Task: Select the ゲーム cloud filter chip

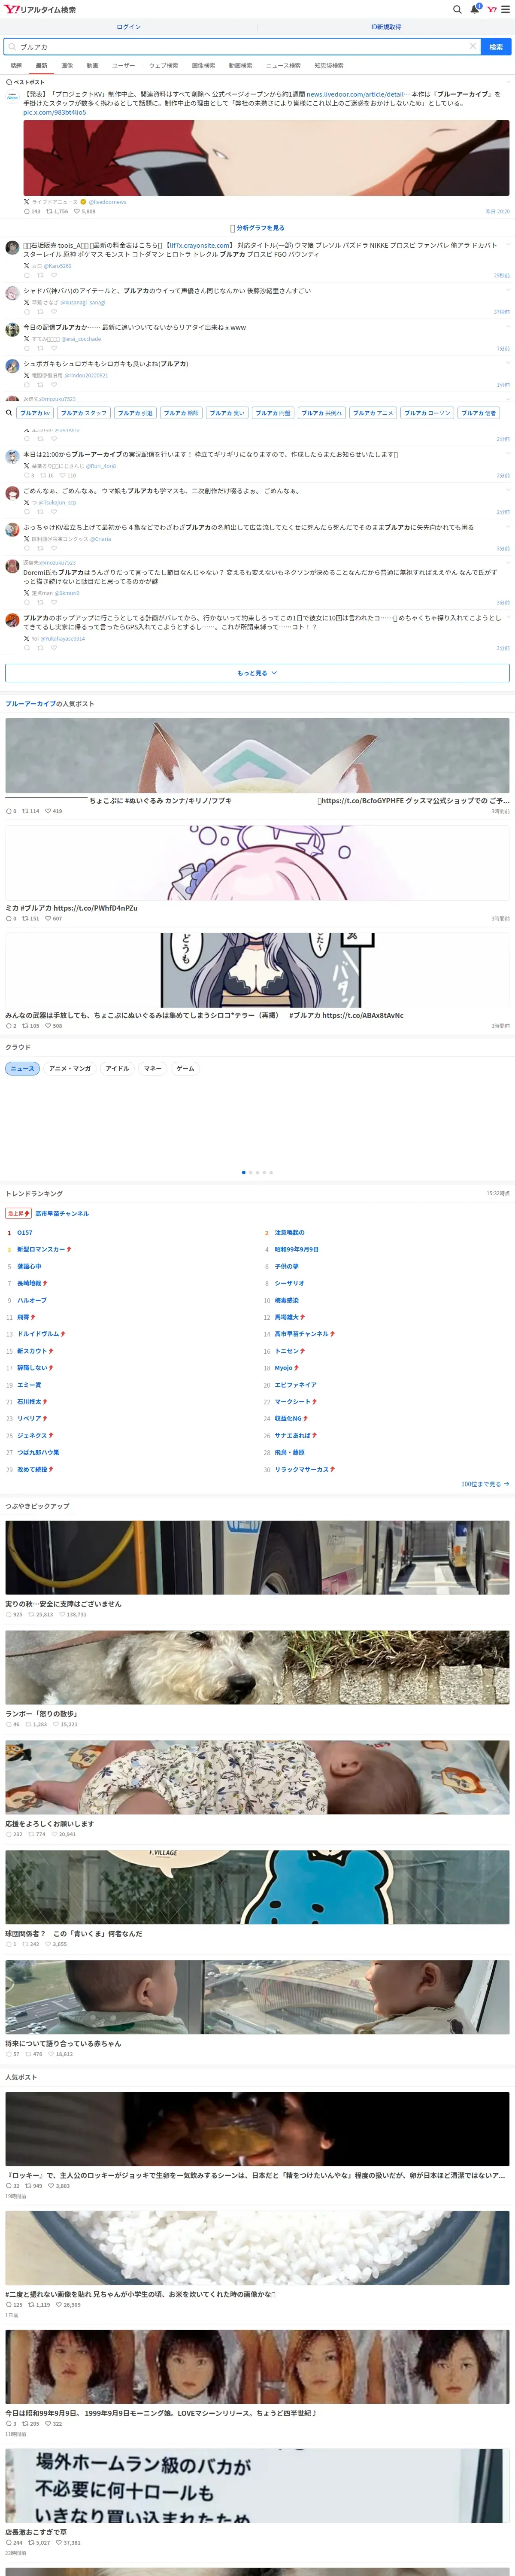Action: (186, 1068)
